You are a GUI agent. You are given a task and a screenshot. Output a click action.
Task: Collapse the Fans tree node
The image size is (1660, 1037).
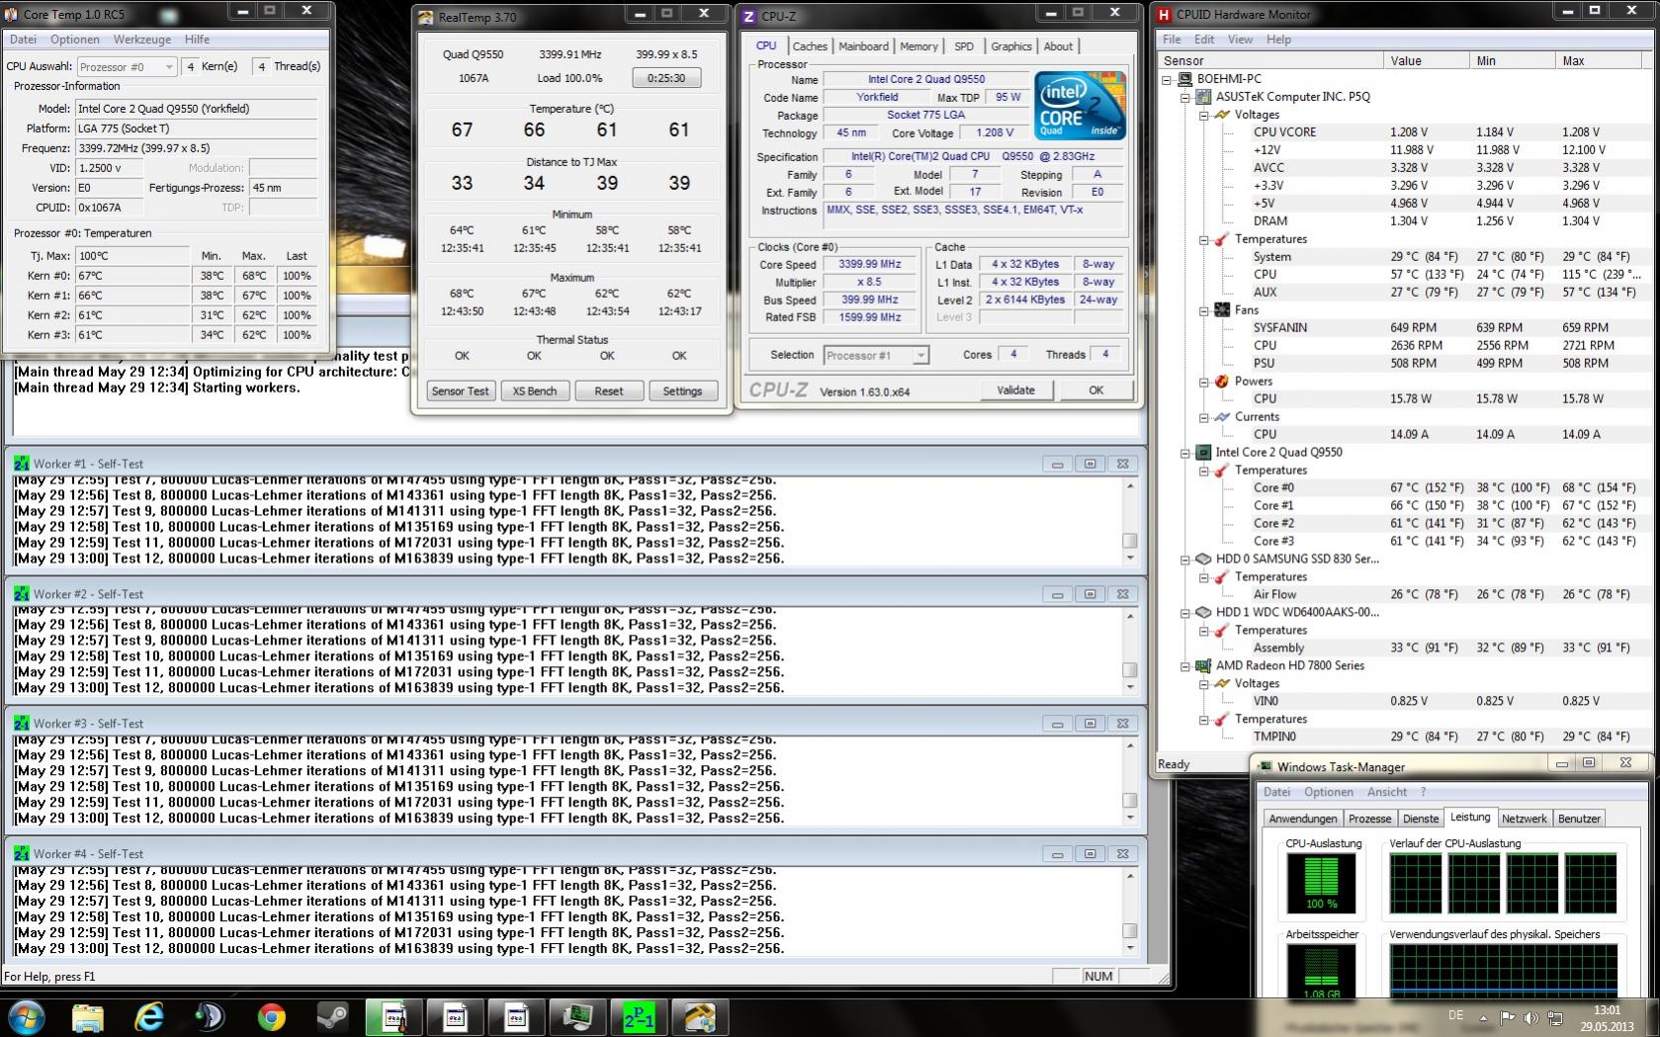[1204, 310]
